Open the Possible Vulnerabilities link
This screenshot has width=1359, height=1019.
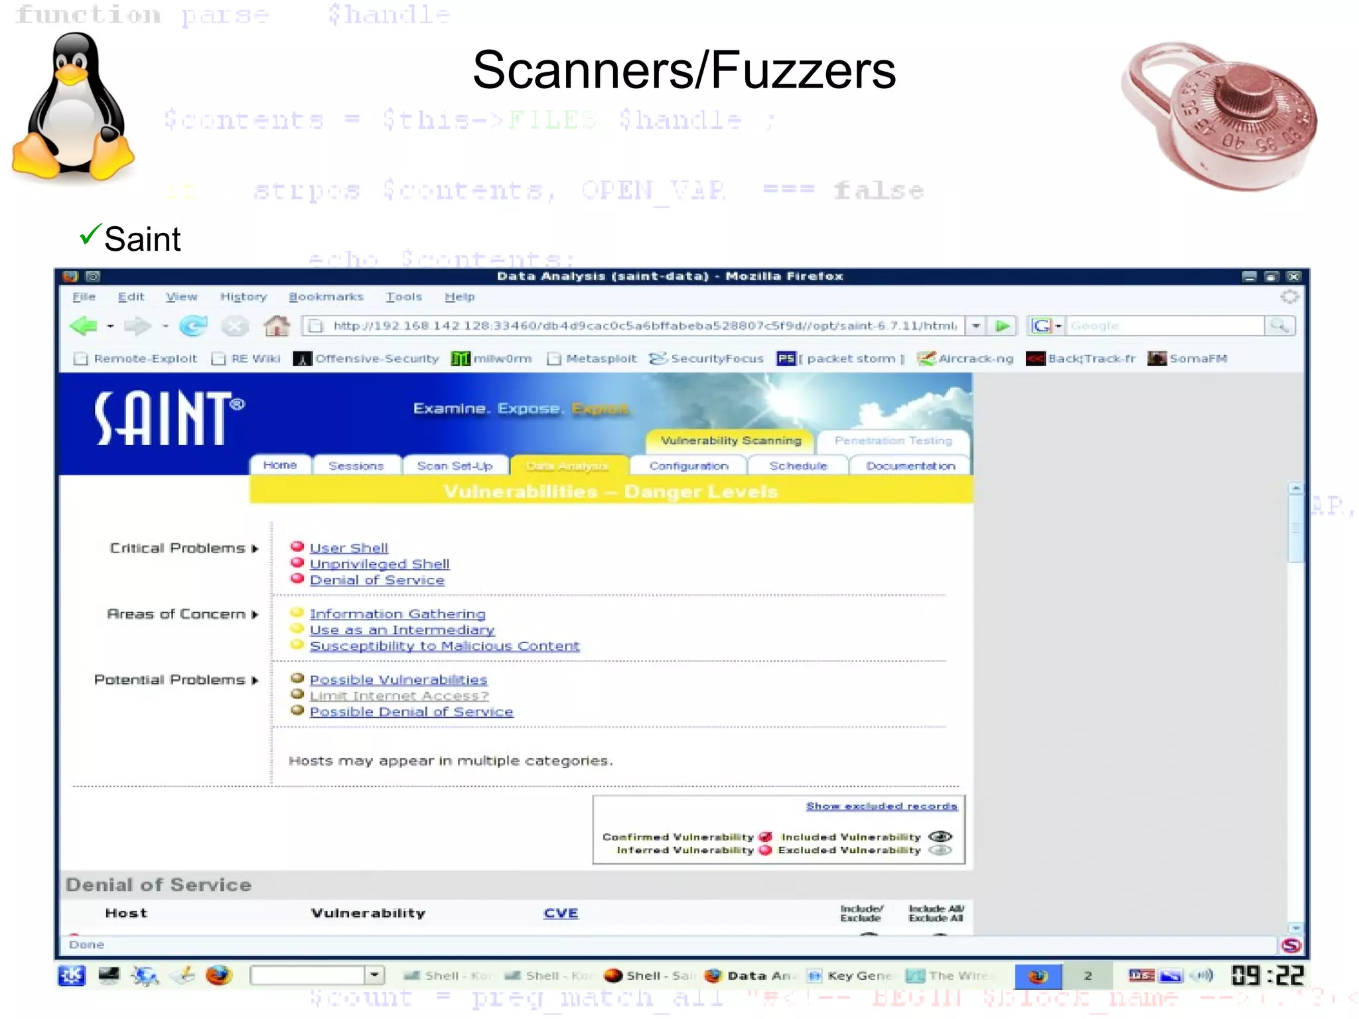pos(398,680)
